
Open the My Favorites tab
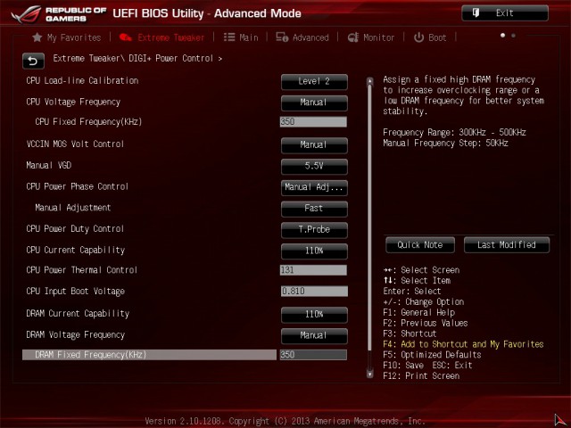67,37
